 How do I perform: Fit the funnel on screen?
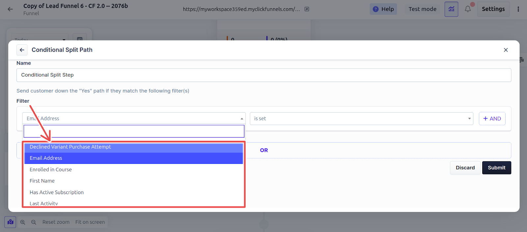tap(90, 222)
